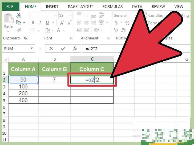Click the Column B header cell
Image resolution: width=194 pixels, height=145 pixels.
[54, 69]
